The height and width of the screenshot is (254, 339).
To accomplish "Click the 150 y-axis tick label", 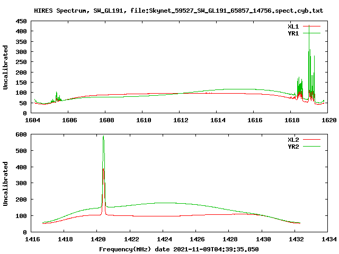I will tap(21, 83).
